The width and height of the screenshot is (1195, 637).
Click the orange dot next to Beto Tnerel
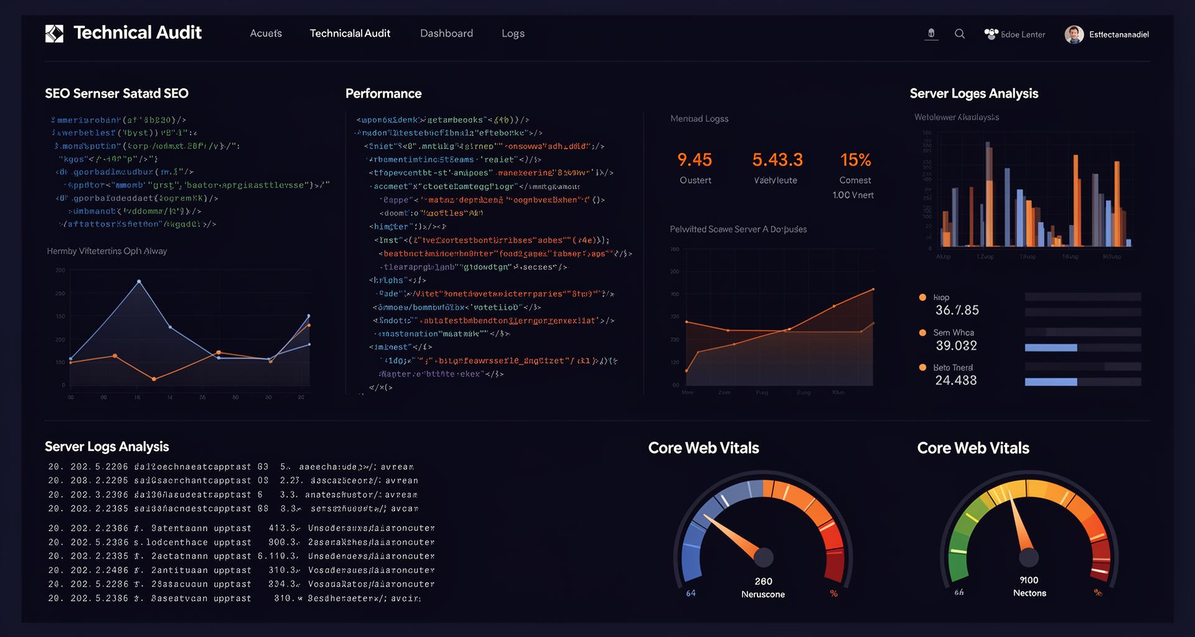click(922, 368)
